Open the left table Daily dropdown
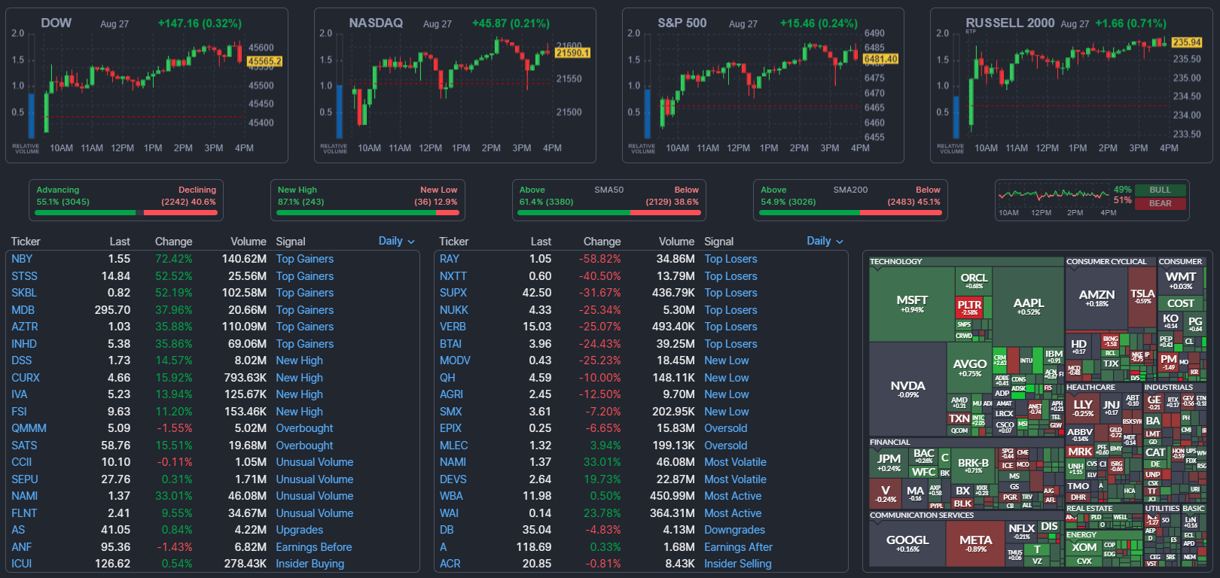This screenshot has width=1220, height=578. pyautogui.click(x=397, y=241)
